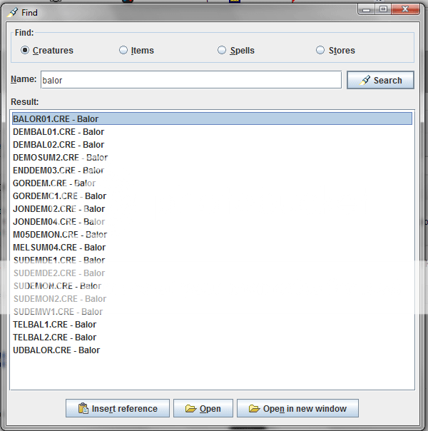428x431 pixels.
Task: Select BALOR01.CRE in results
Action: click(56, 119)
